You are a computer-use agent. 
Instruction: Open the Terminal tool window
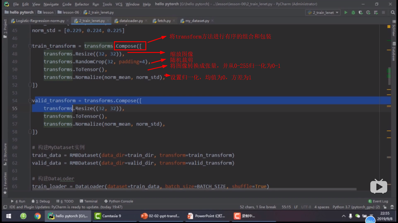(x=89, y=201)
